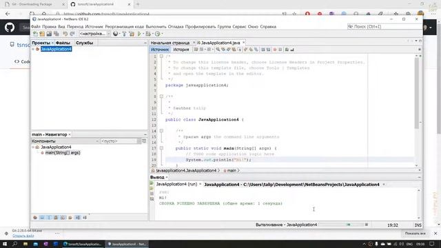This screenshot has width=441, height=248.
Task: Switch to the Файлы tab
Action: click(63, 43)
